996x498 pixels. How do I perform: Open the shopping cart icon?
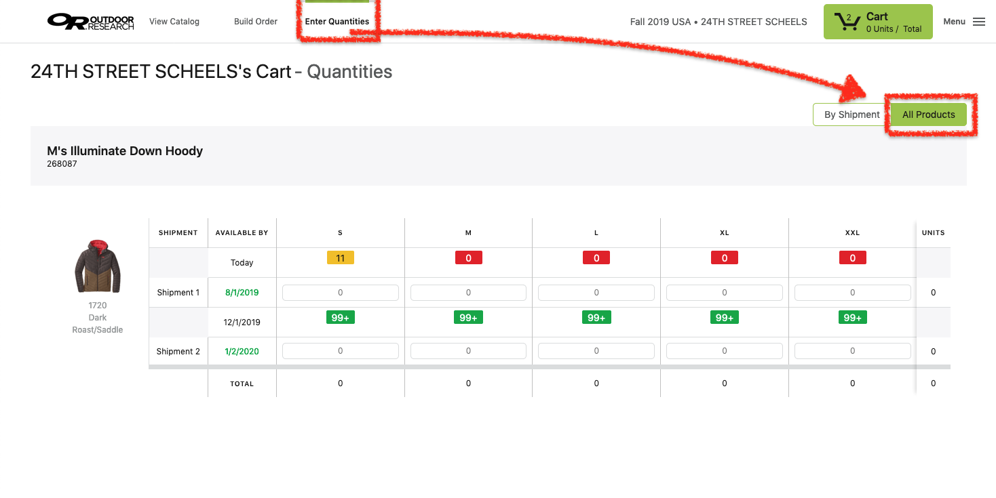847,22
